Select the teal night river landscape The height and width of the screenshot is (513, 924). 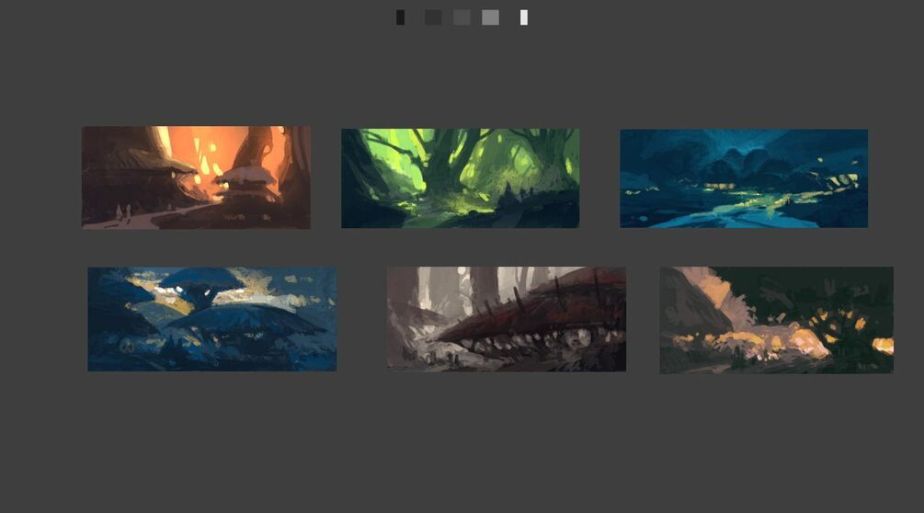click(744, 178)
